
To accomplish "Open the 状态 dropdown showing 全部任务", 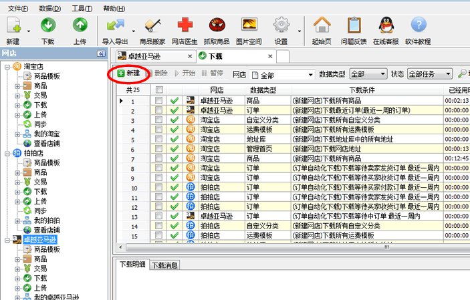I will coord(429,74).
